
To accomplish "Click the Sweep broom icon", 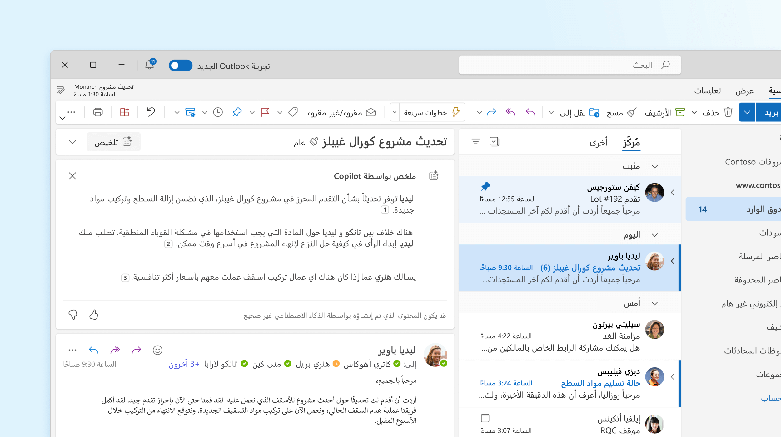I will coord(632,112).
